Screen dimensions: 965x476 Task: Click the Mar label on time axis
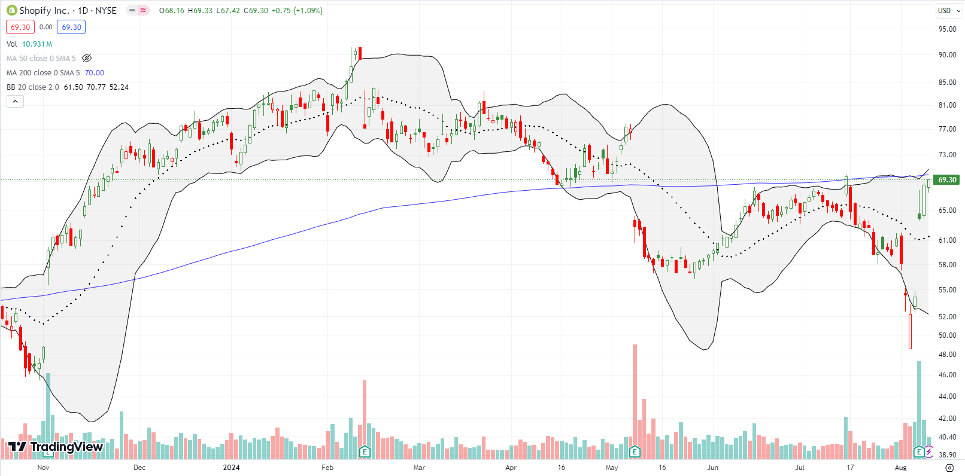coord(419,467)
